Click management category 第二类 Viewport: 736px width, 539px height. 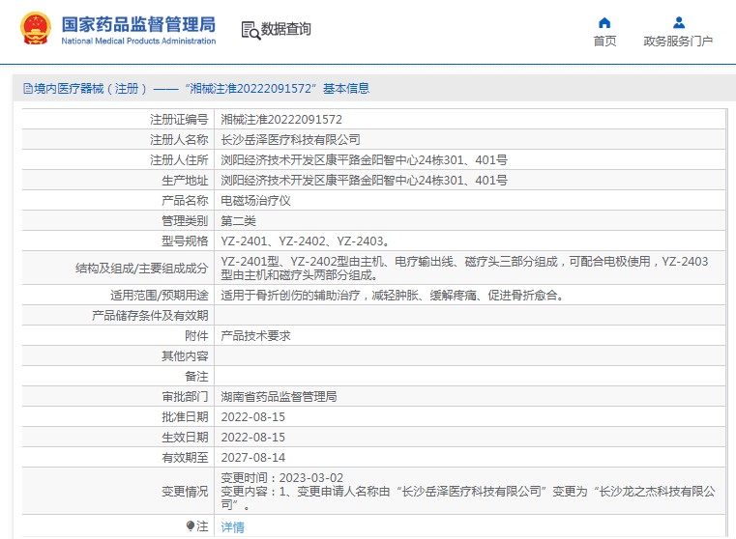(x=238, y=221)
